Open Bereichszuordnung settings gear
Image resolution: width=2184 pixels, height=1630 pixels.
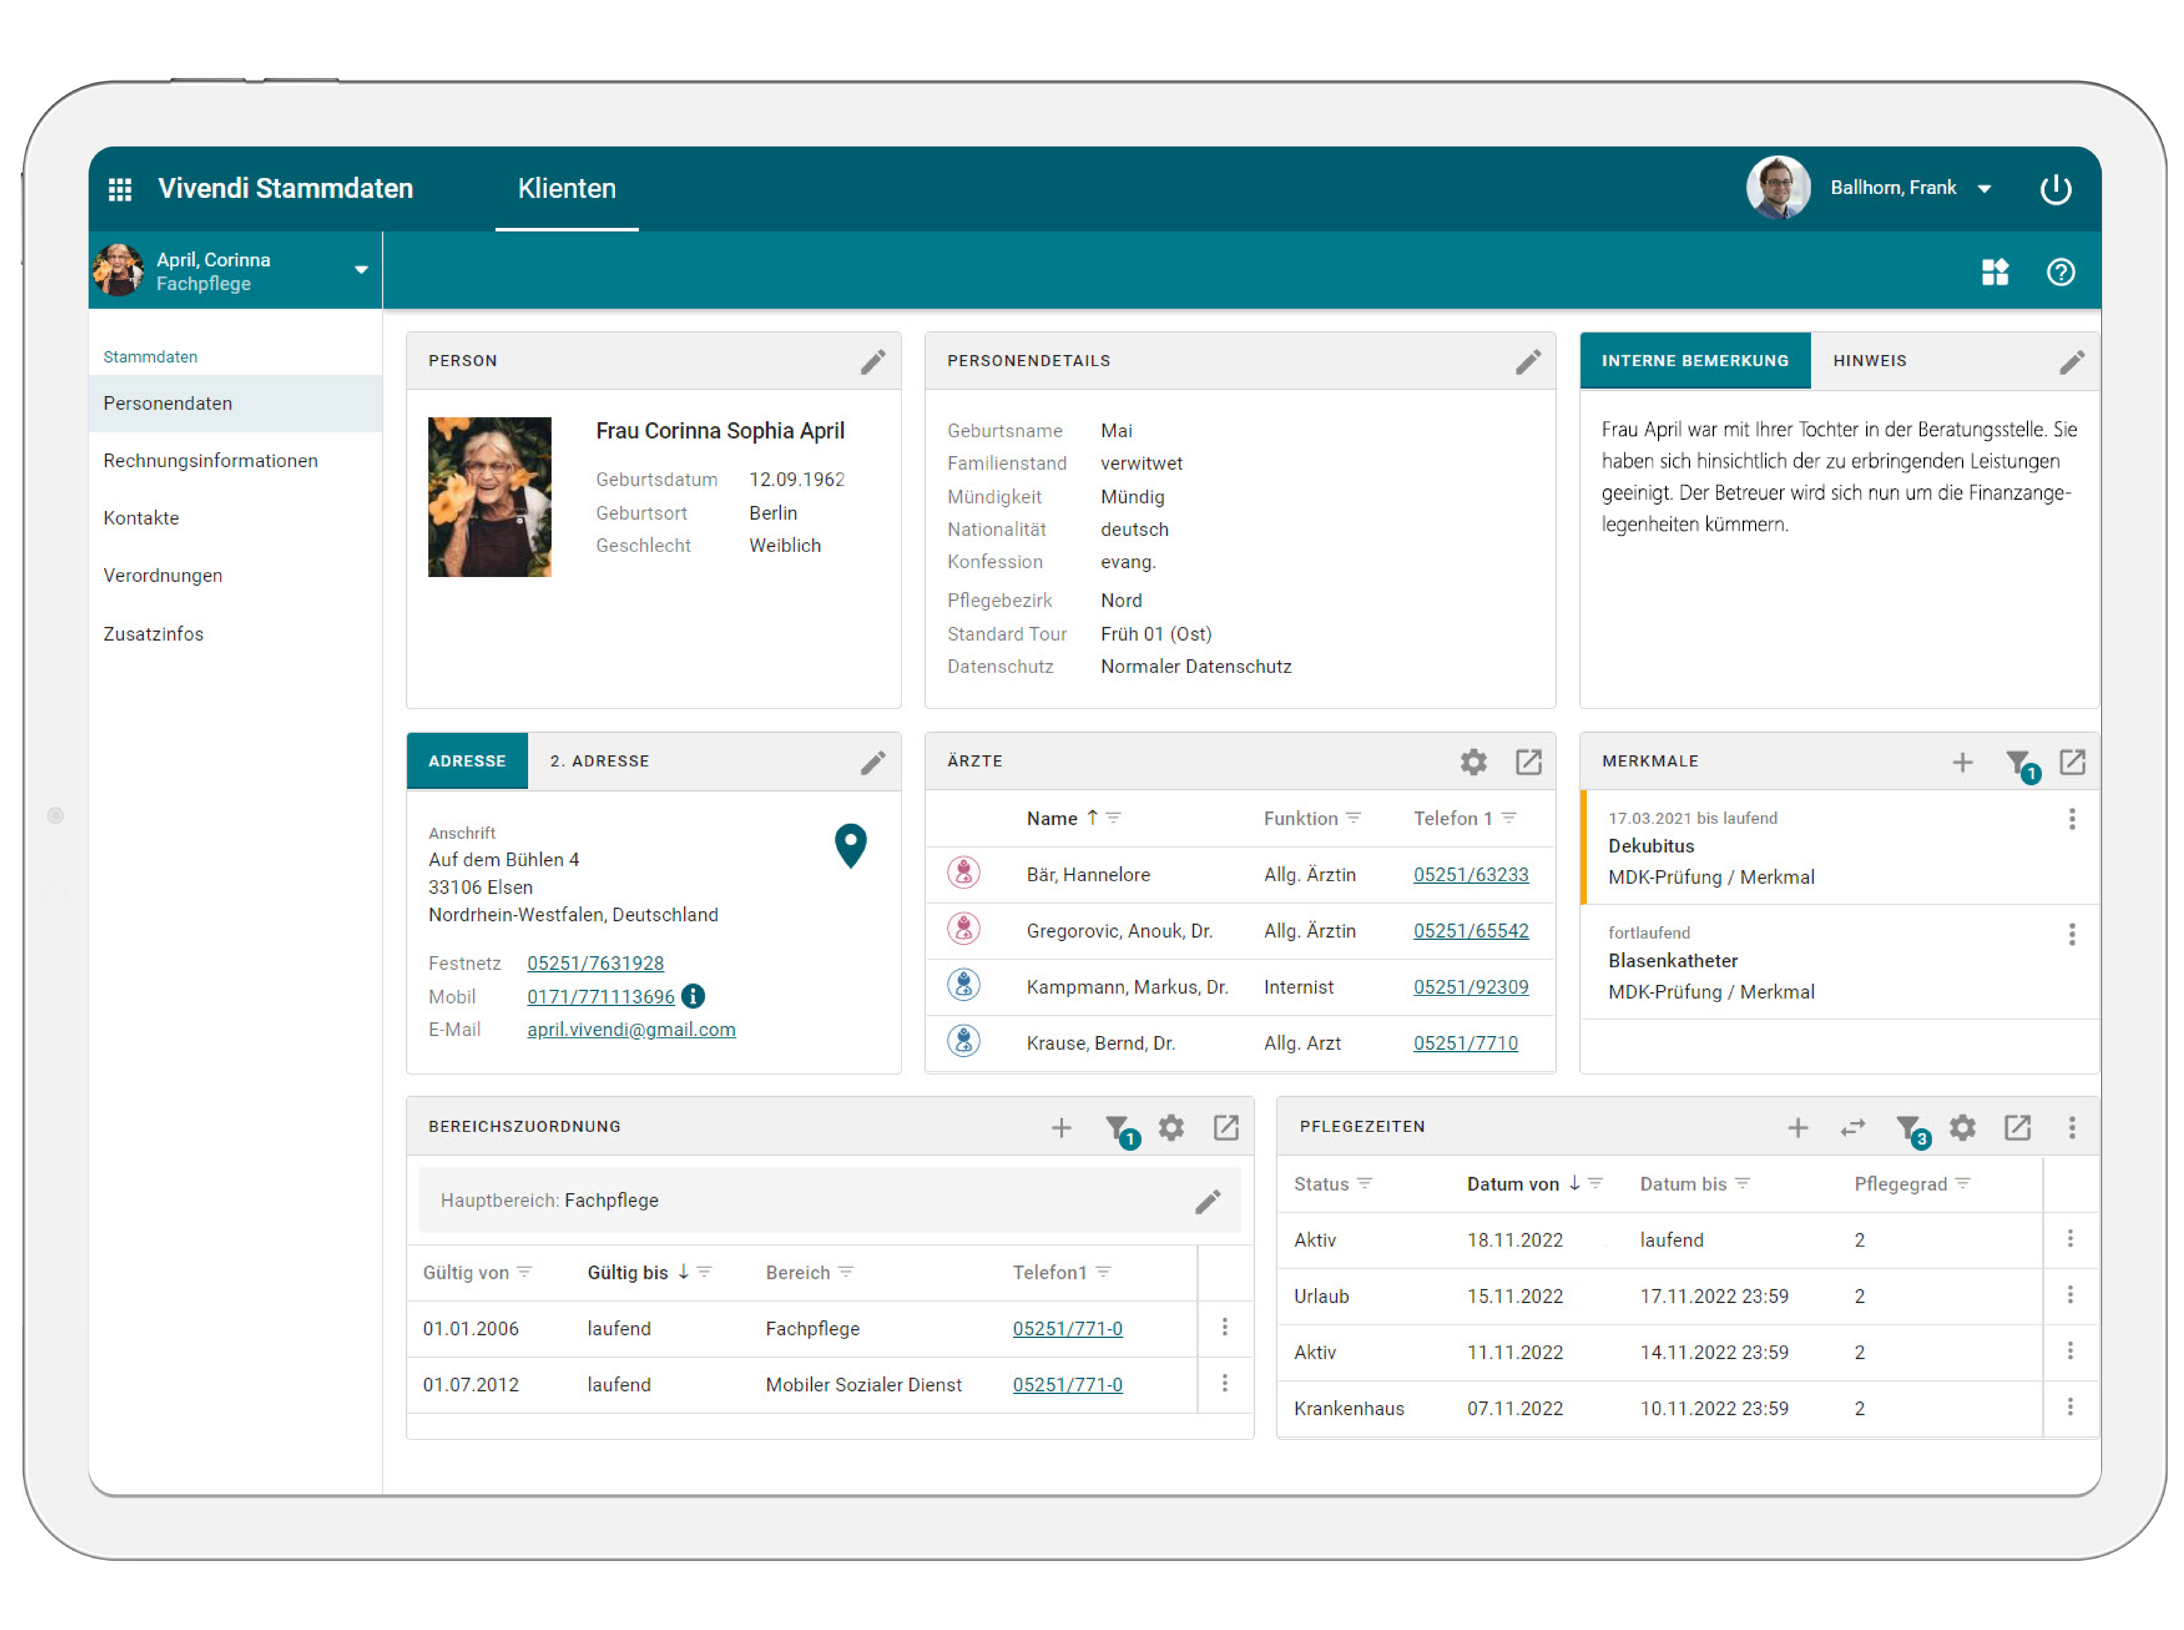click(x=1171, y=1128)
